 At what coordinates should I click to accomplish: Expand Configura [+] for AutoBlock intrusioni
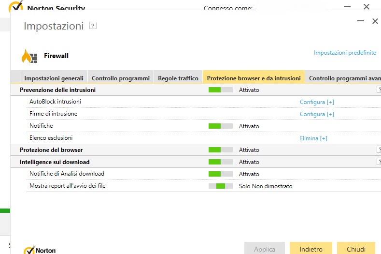tap(317, 102)
